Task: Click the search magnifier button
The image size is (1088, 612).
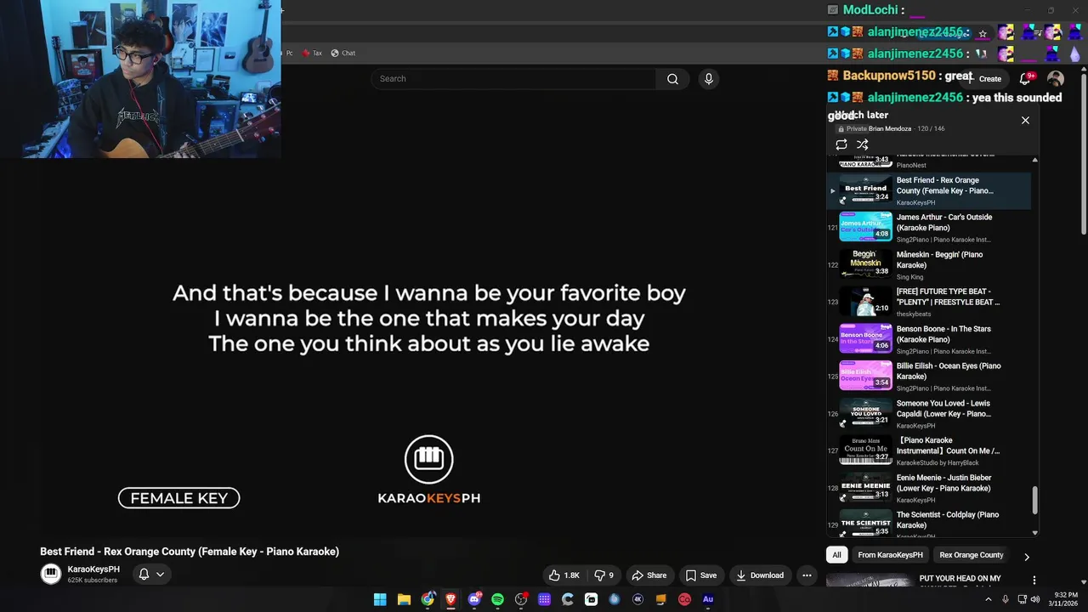Action: [672, 79]
